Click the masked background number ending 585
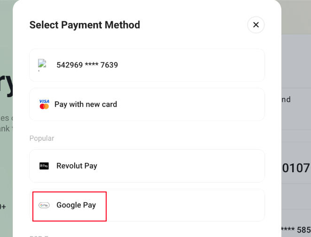The height and width of the screenshot is (237, 311). click(x=295, y=229)
